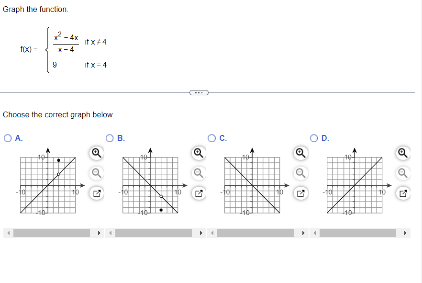Open graph D in the enlarged pop-out view
Image resolution: width=422 pixels, height=283 pixels.
(x=402, y=192)
